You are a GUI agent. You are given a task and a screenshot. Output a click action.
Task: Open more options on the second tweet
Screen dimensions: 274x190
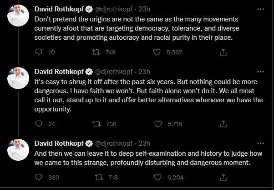[x=260, y=72]
